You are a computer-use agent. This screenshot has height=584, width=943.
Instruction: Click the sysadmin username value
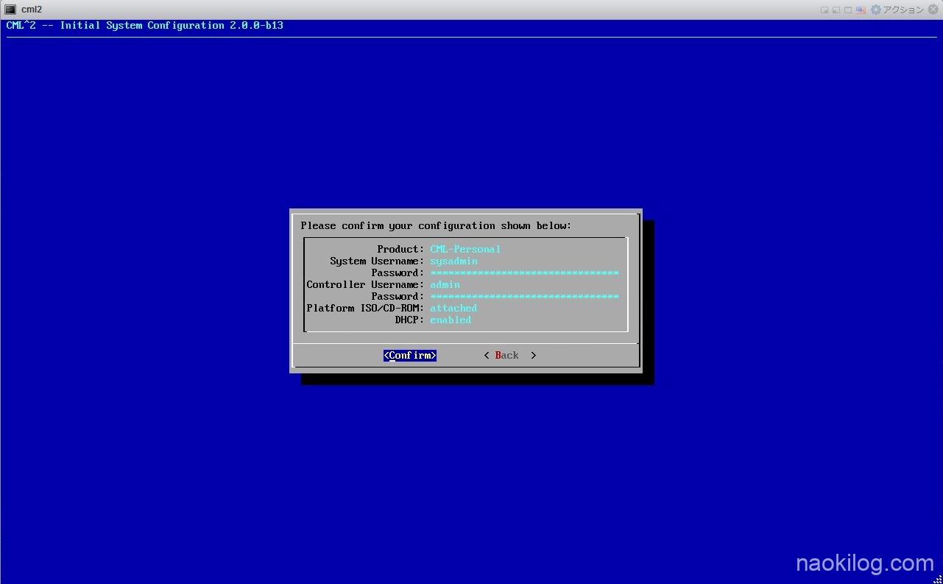453,261
